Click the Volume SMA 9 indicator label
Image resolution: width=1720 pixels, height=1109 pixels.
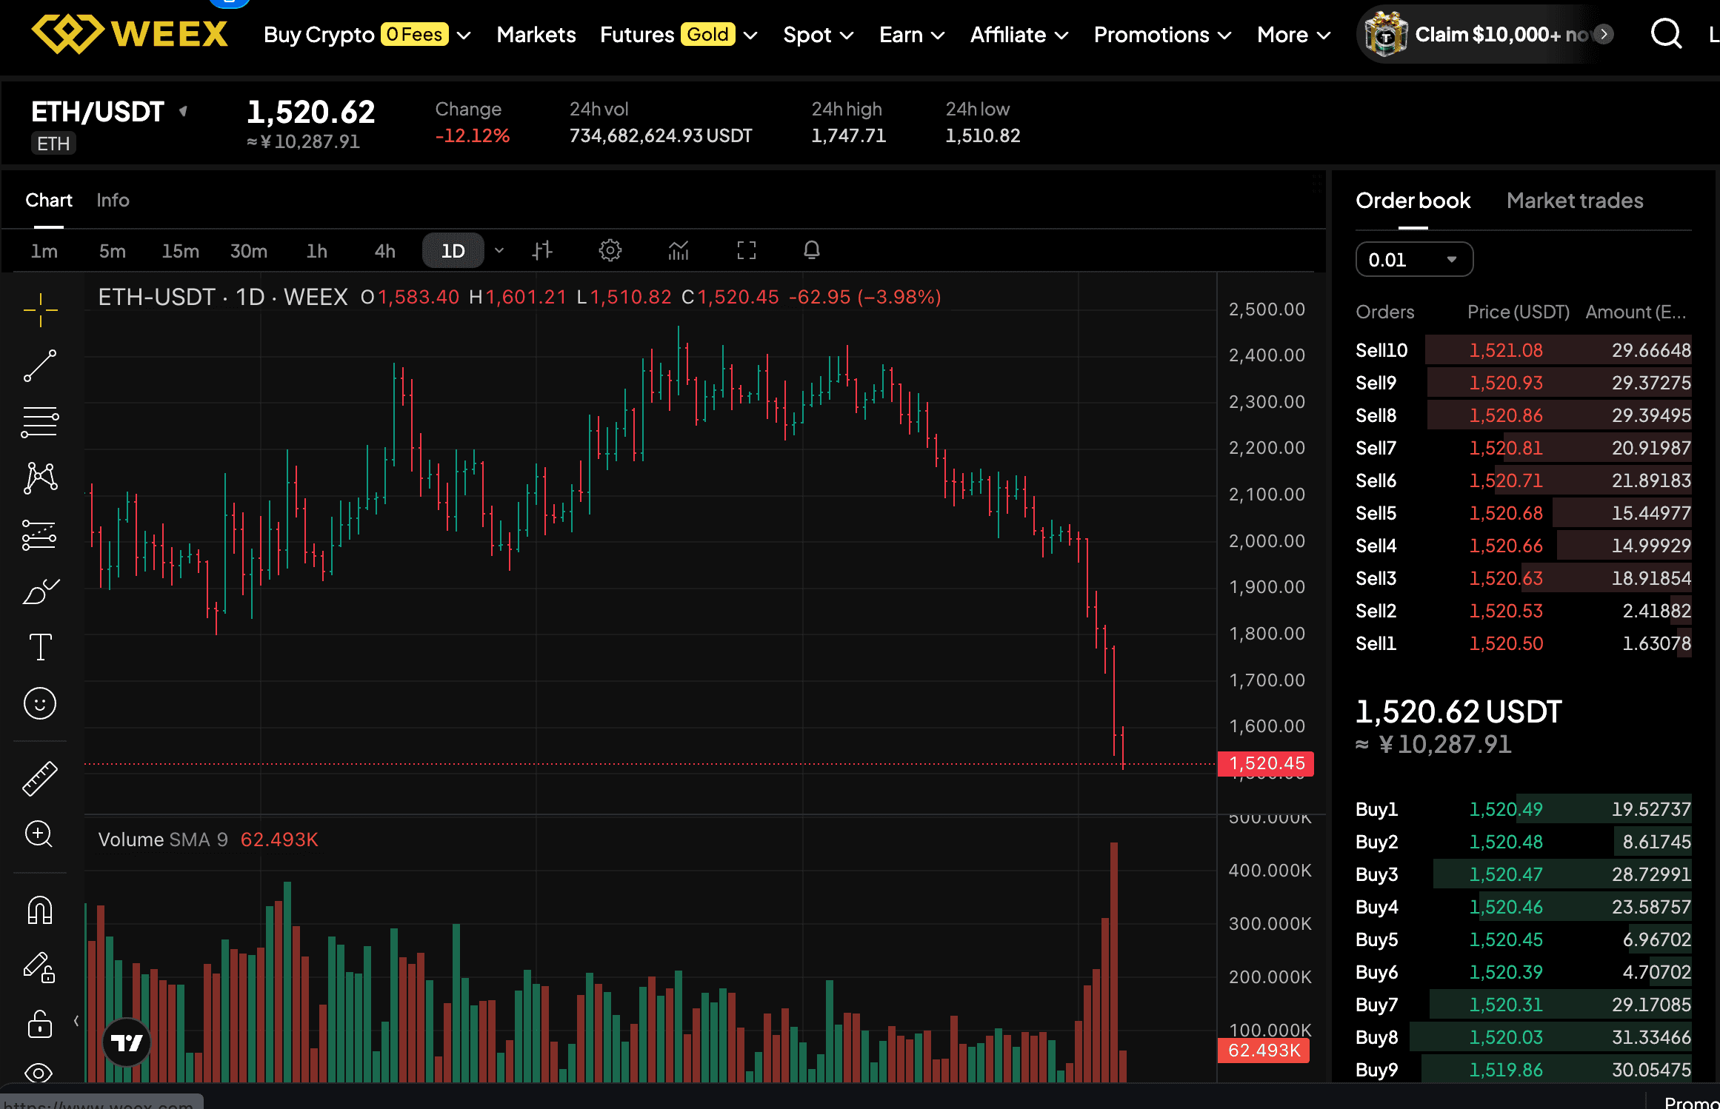(x=163, y=840)
